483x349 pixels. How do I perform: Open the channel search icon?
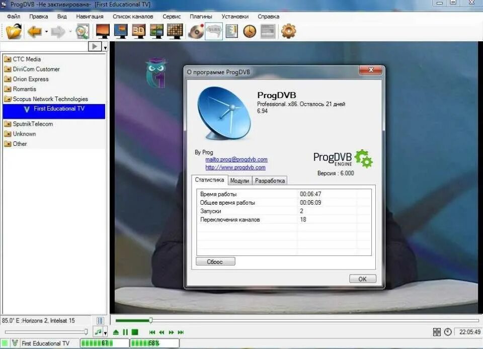(82, 31)
